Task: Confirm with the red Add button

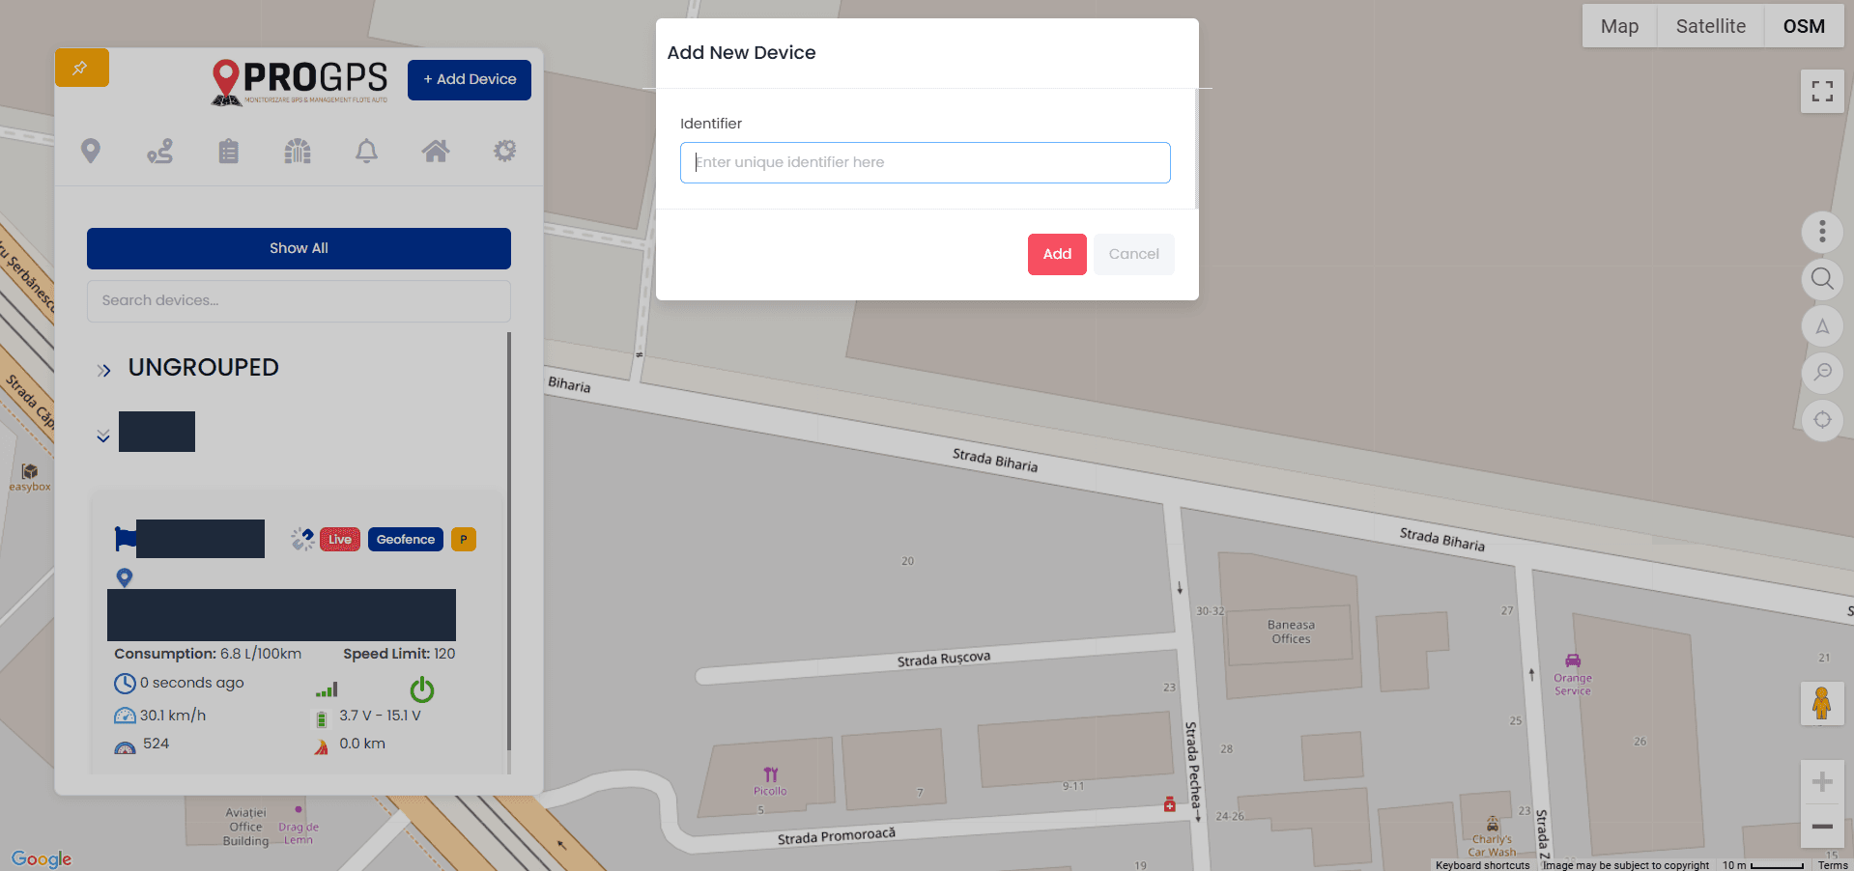Action: click(x=1057, y=254)
